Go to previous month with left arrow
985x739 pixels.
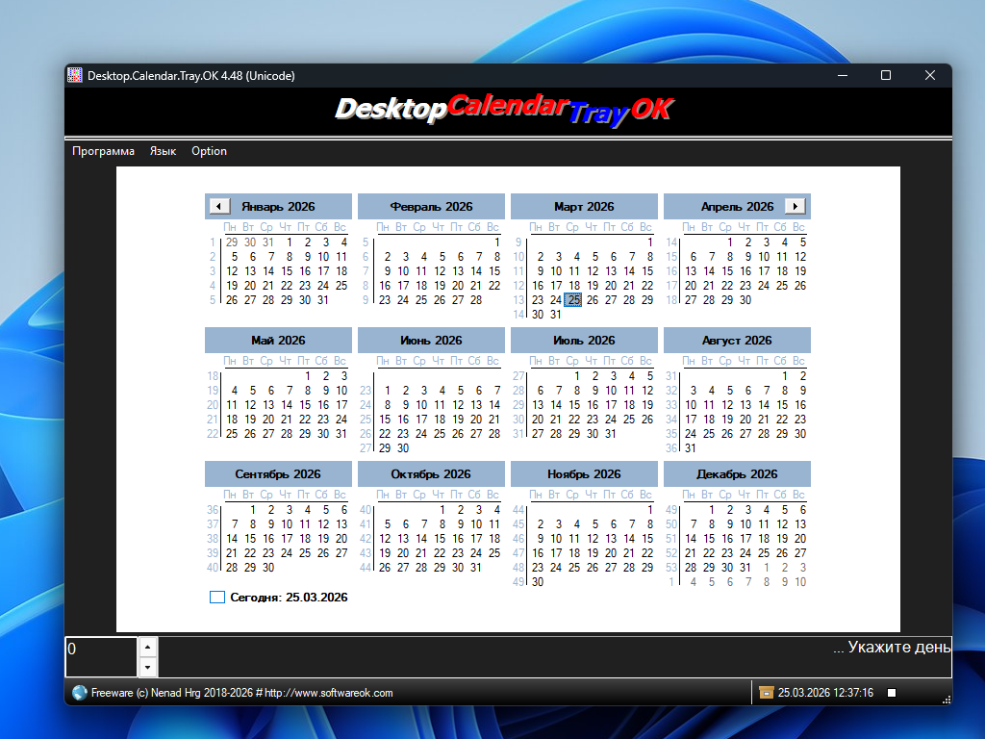tap(218, 206)
